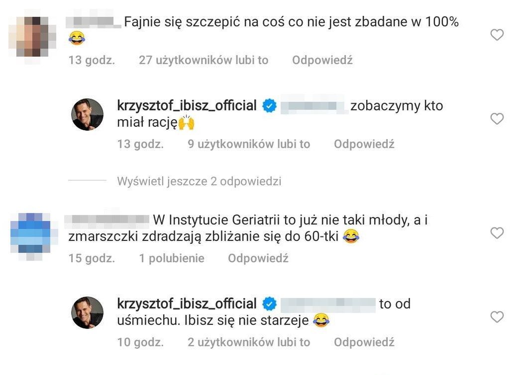Reply to the "zobaczymy kto miał rację" comment

364,144
